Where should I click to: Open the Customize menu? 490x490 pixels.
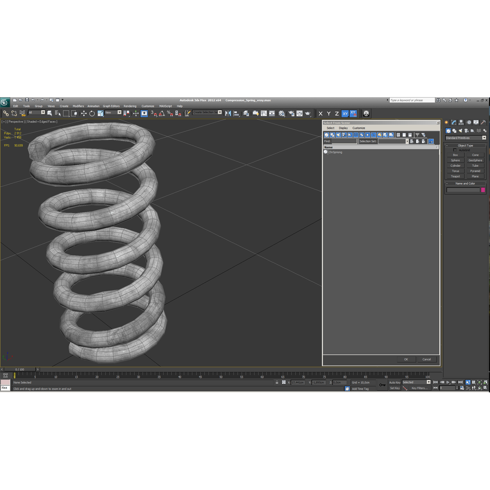coord(148,106)
